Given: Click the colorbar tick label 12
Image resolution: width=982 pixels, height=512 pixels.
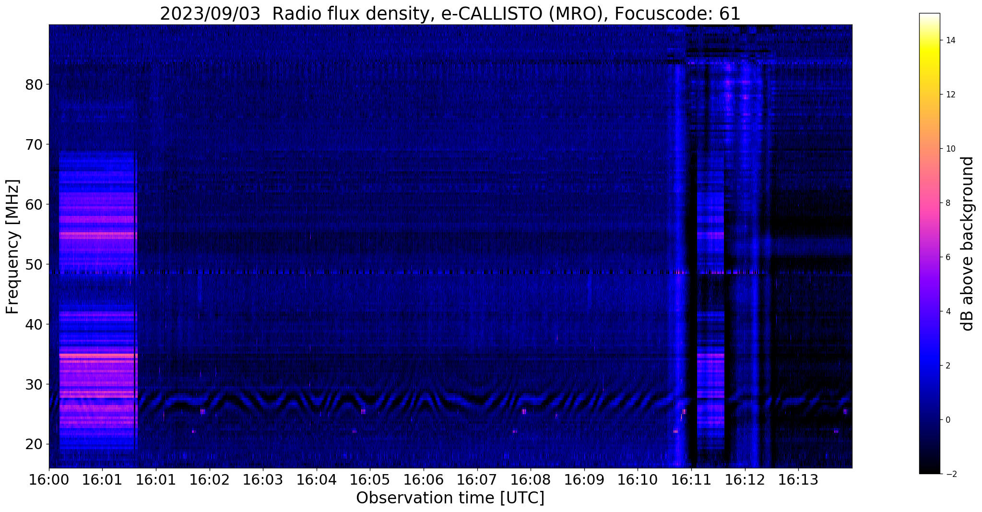Looking at the screenshot, I should click(x=950, y=95).
